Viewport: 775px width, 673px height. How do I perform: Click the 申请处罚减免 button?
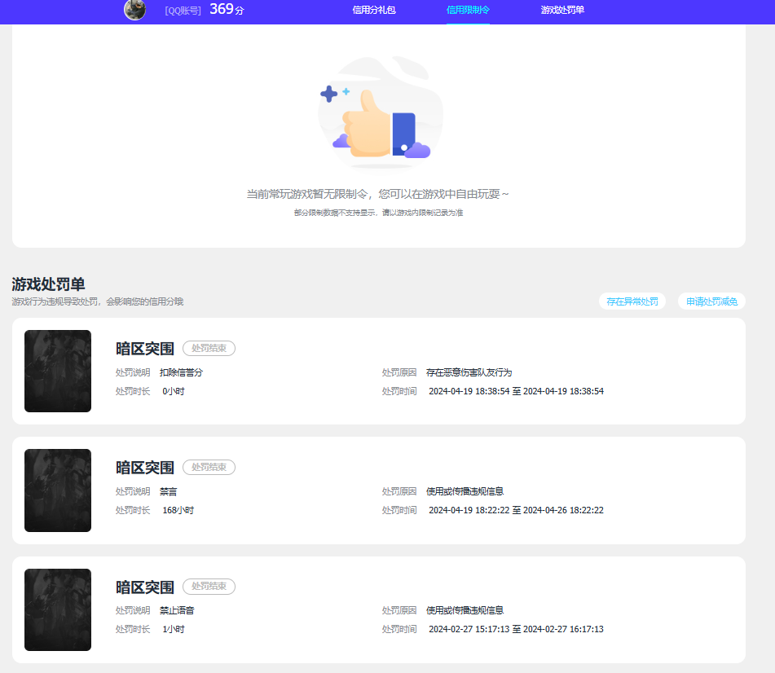711,301
